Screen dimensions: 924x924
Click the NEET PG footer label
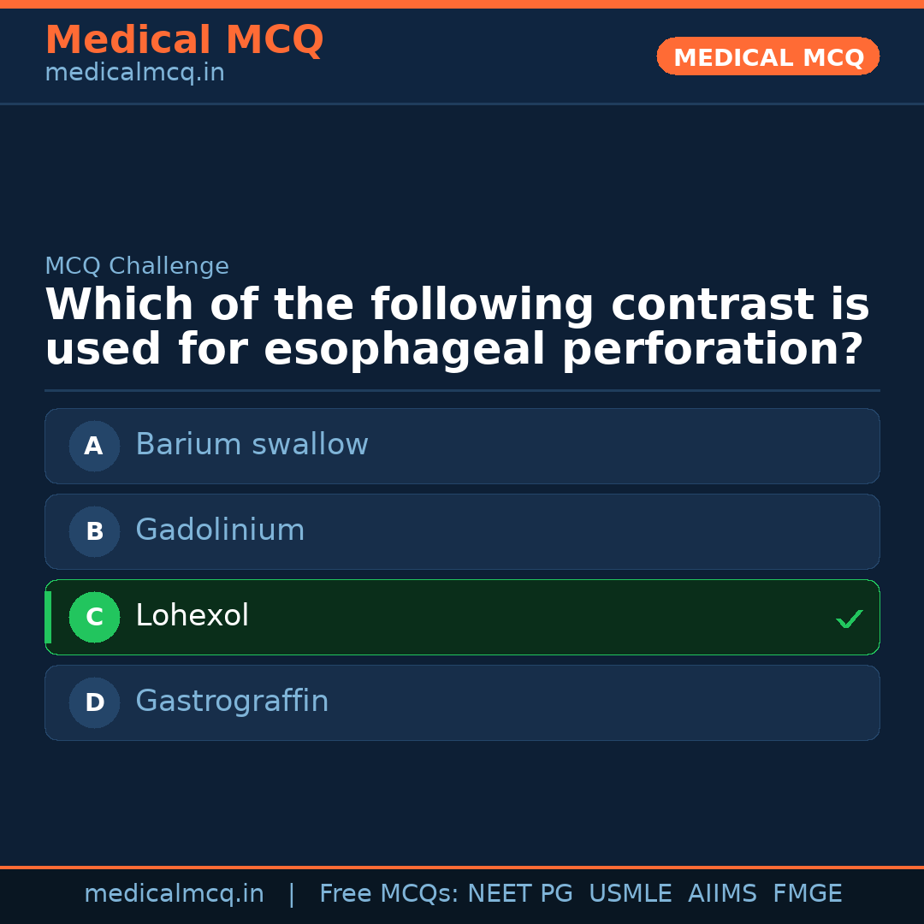tap(519, 893)
